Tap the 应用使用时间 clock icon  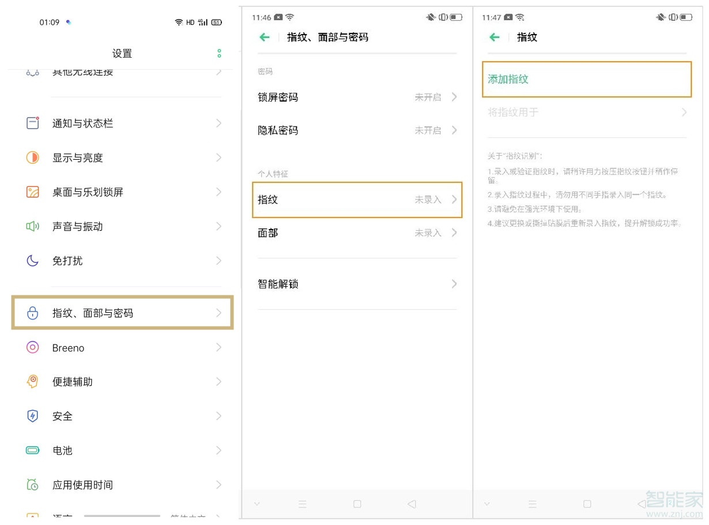point(33,485)
